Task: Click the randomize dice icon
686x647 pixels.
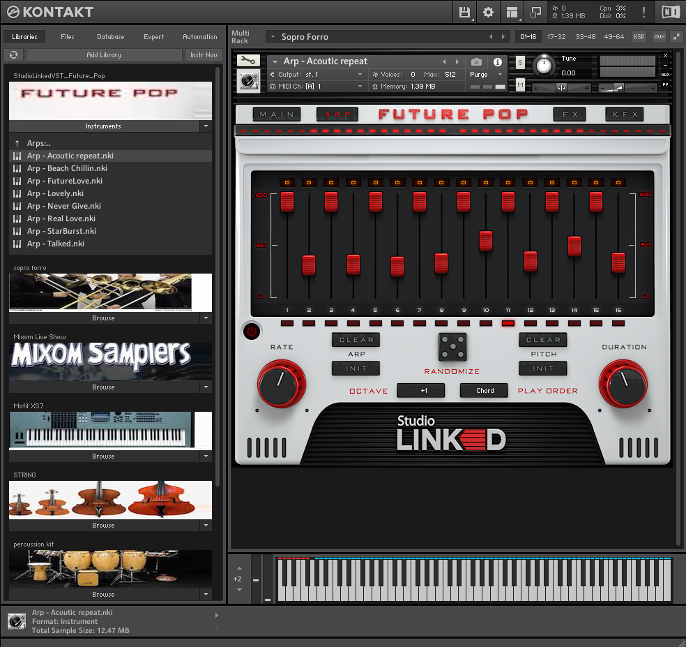Action: click(452, 347)
